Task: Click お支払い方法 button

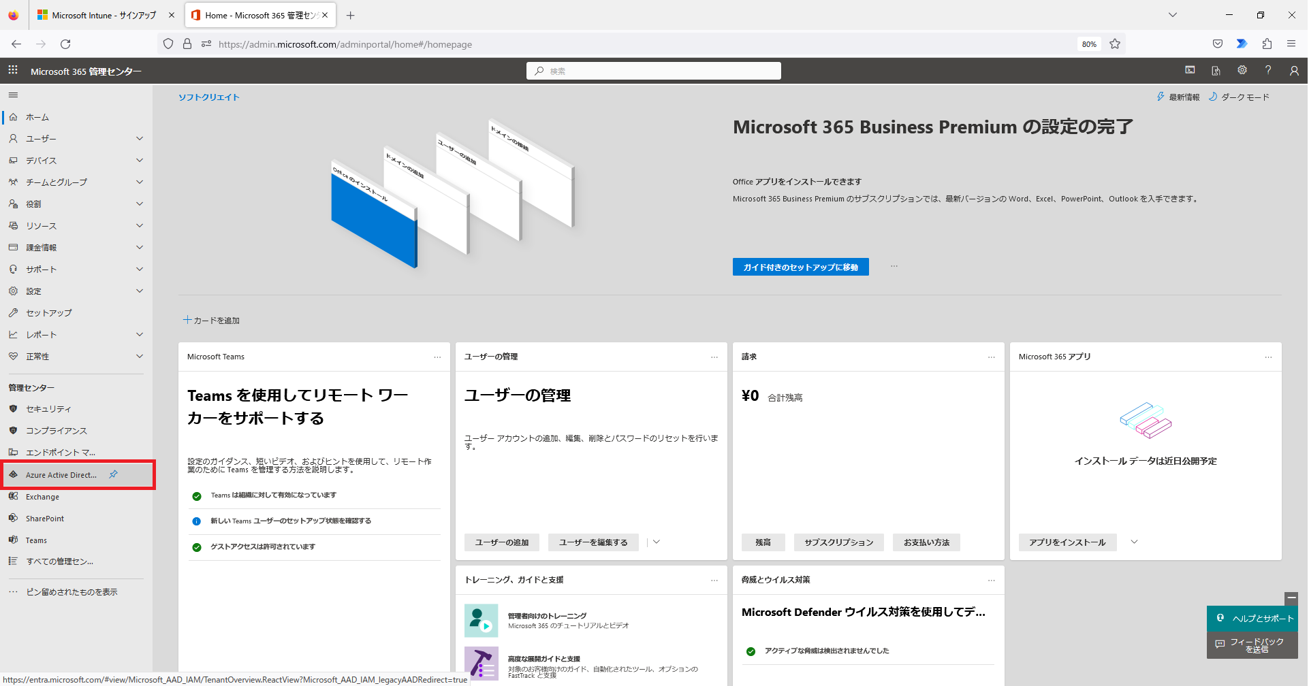Action: tap(927, 542)
